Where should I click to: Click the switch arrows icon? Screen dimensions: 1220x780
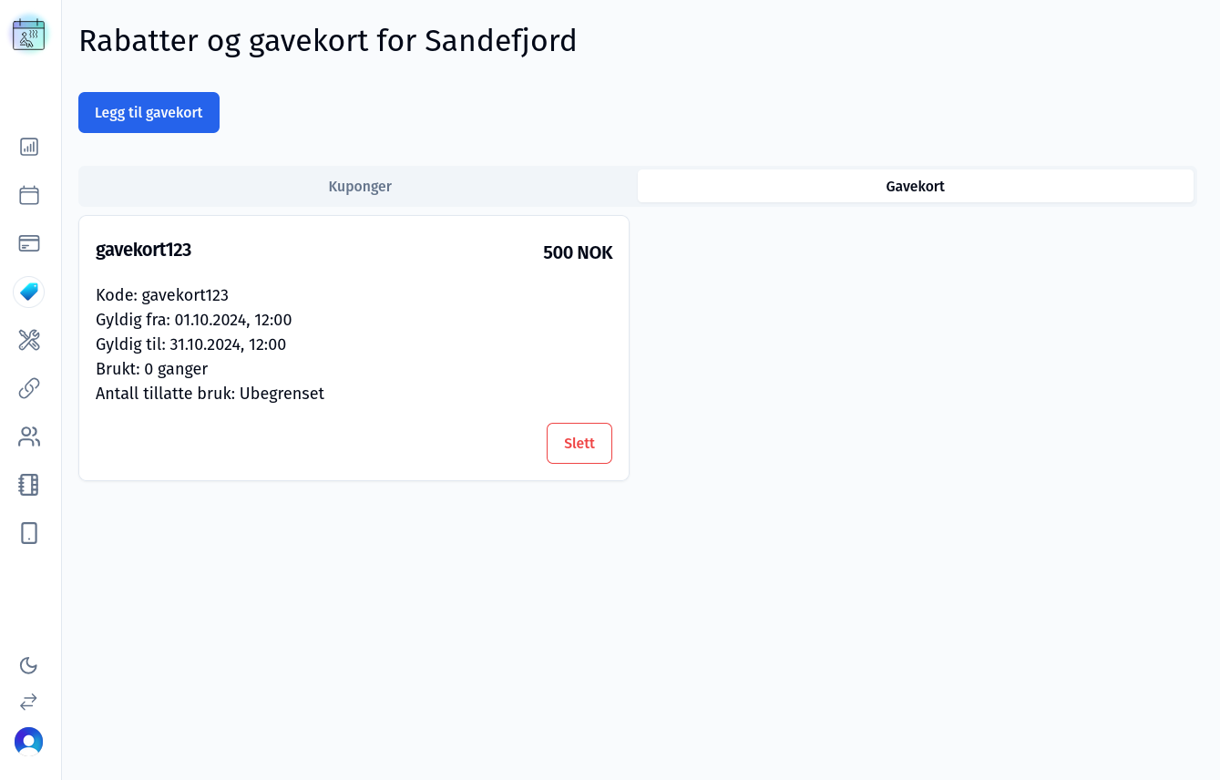(x=28, y=702)
